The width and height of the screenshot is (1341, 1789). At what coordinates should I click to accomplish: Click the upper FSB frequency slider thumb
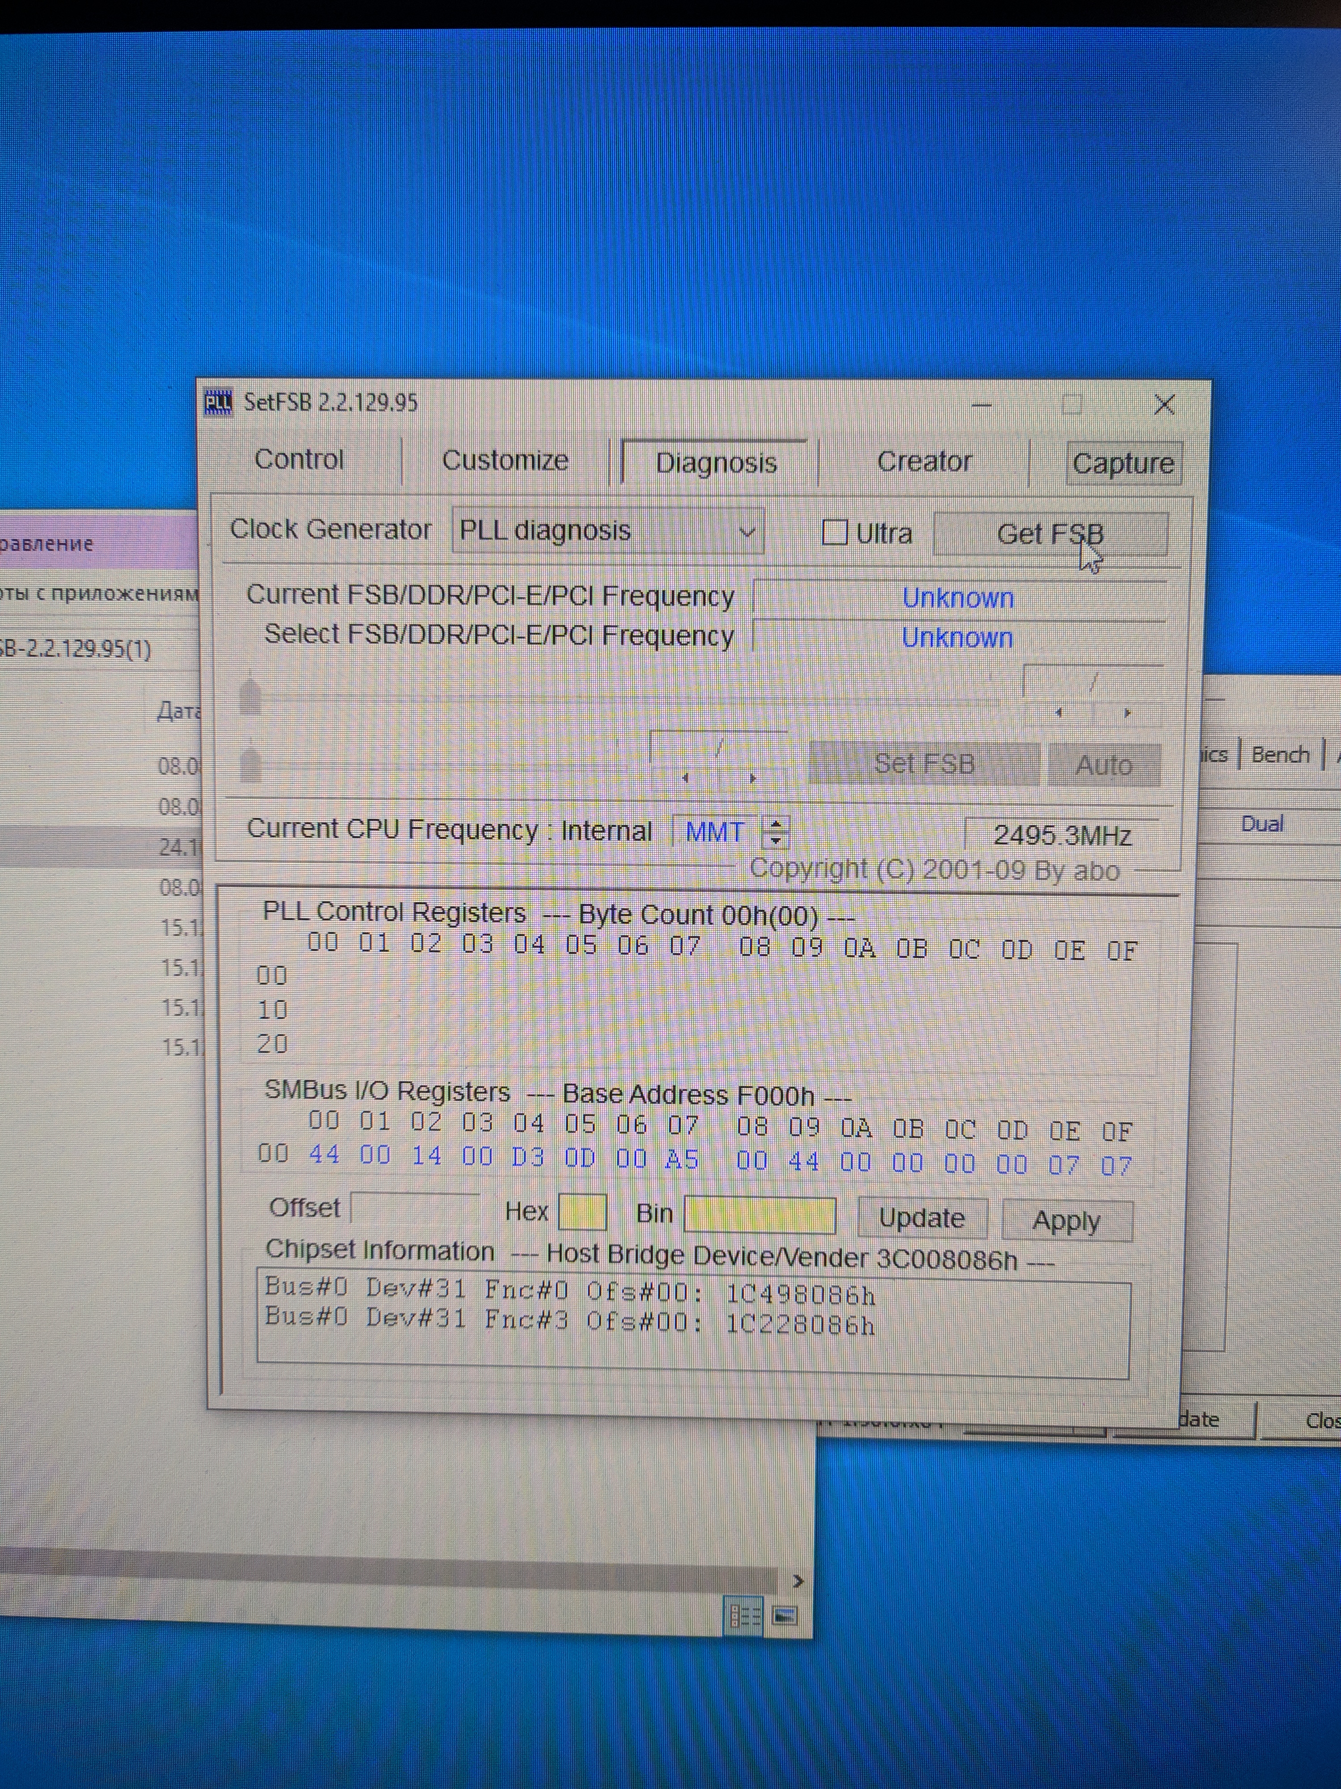click(x=250, y=696)
